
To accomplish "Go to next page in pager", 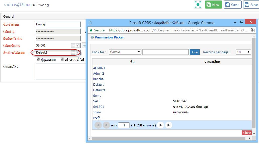I will [161, 125].
